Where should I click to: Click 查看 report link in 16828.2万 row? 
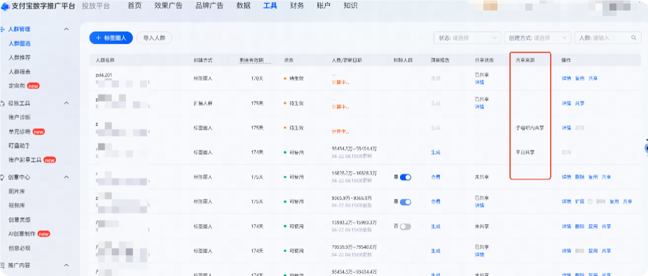point(436,177)
